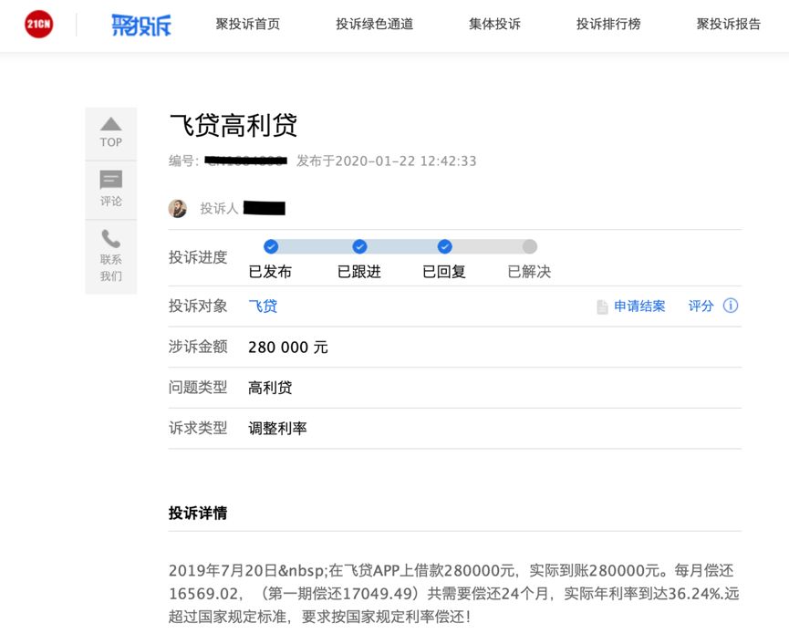Click the 诉求类型 label
Viewport: 789px width, 644px height.
pyautogui.click(x=198, y=428)
